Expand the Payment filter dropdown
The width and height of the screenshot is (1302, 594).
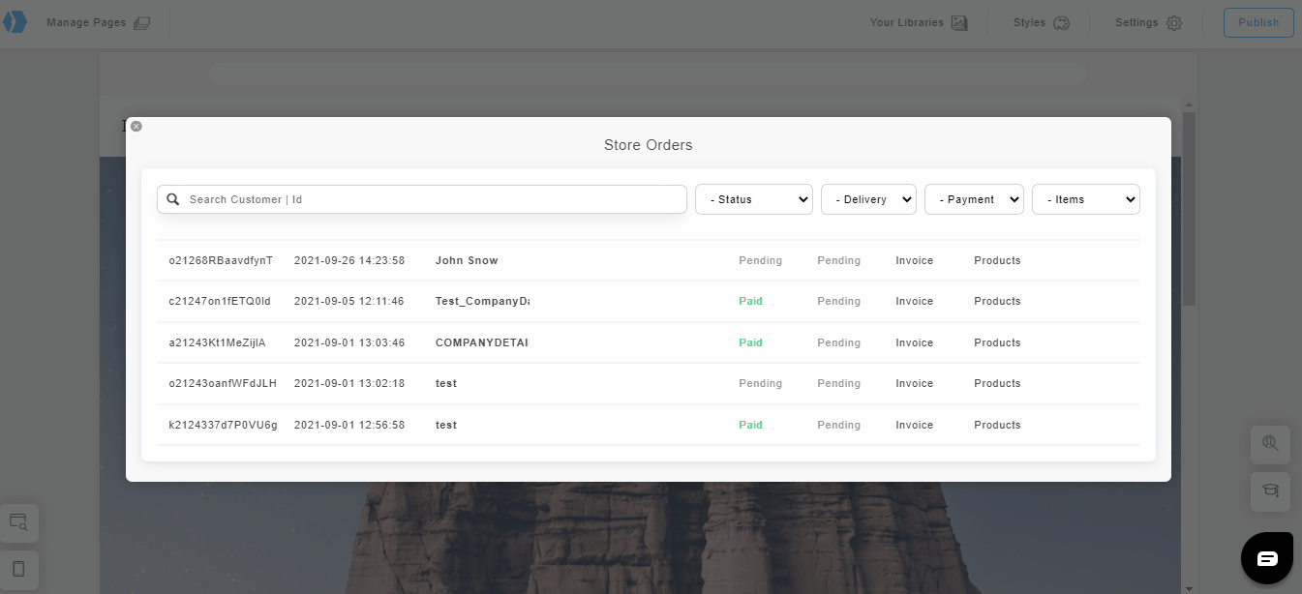click(x=974, y=199)
